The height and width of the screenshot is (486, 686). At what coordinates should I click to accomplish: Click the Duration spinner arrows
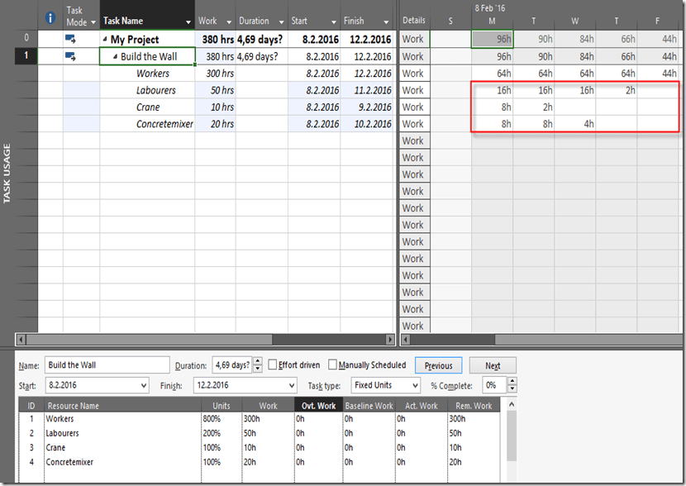[x=259, y=365]
